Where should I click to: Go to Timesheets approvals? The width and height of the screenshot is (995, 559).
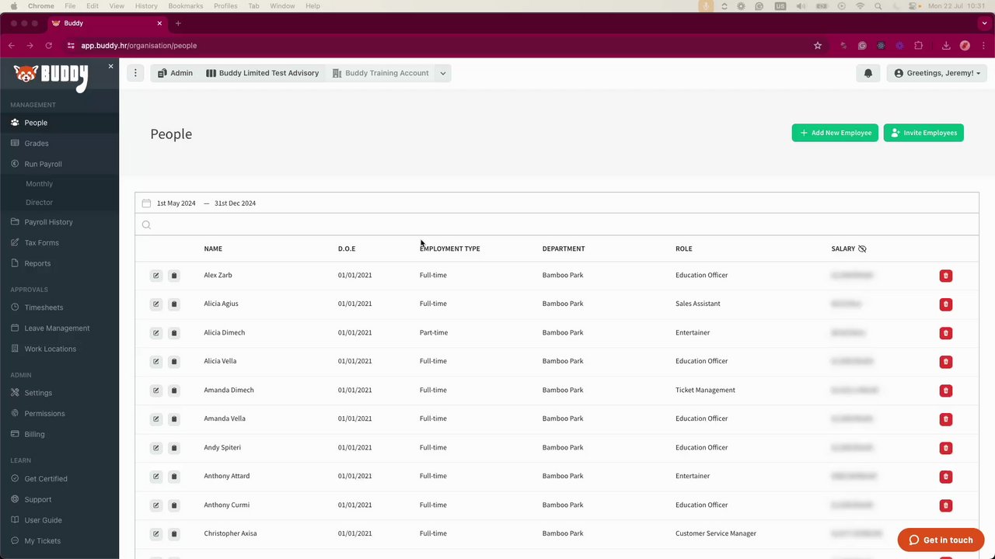point(44,307)
